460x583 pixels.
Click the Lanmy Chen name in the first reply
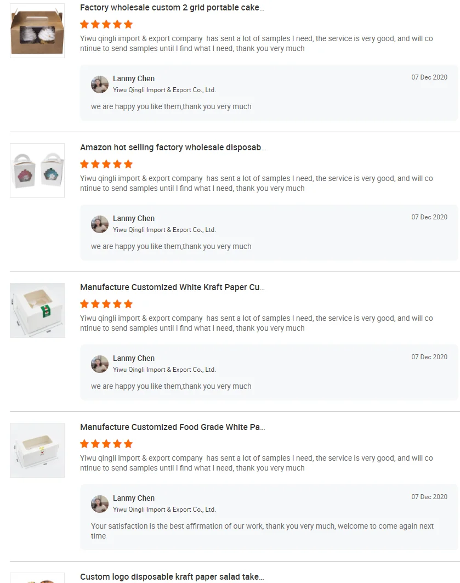pos(134,78)
